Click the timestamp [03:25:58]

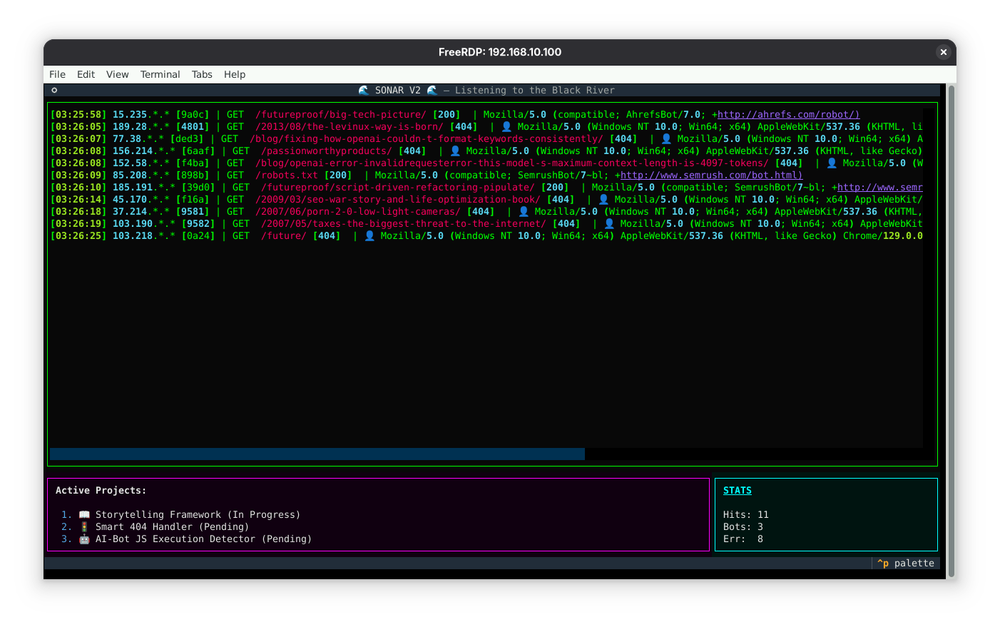78,114
